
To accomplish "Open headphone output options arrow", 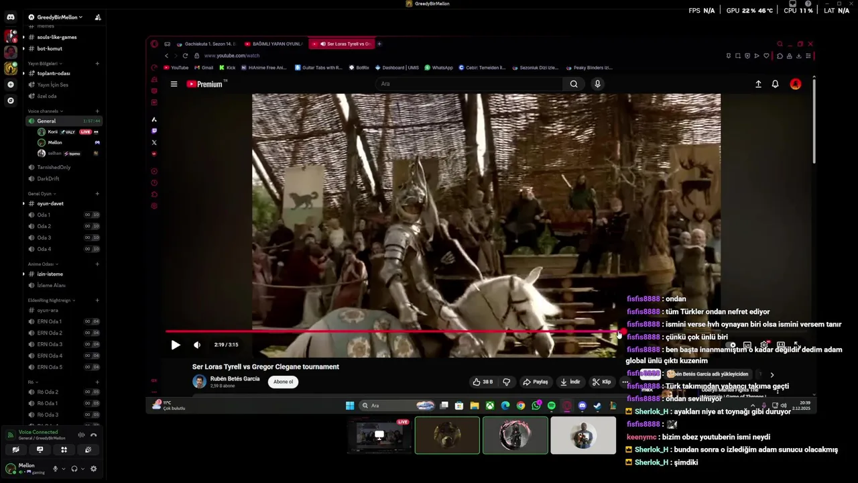I will coord(83,469).
